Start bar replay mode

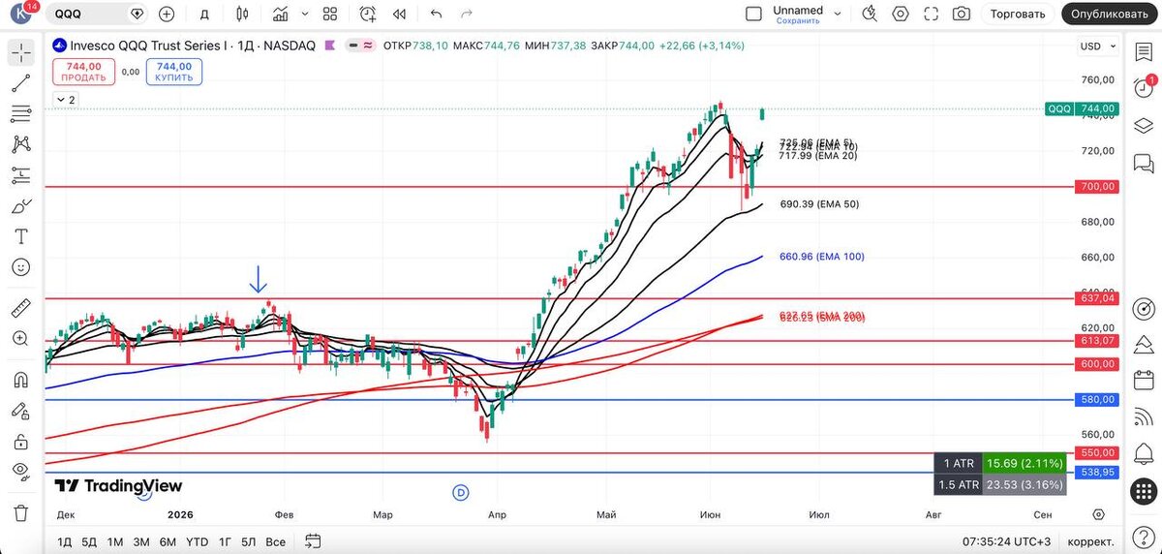pyautogui.click(x=399, y=14)
